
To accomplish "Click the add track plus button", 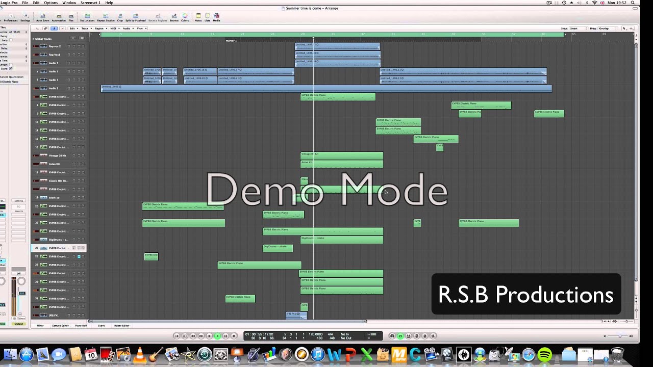I will tap(72, 38).
